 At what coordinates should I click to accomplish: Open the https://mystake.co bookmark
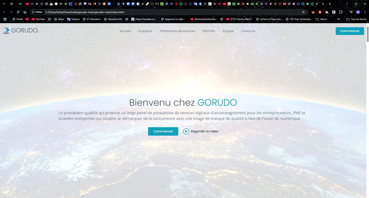144,19
